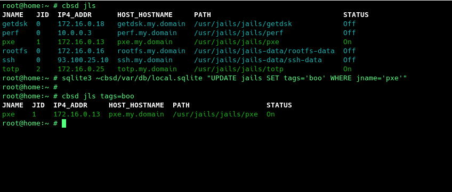The width and height of the screenshot is (452, 192).
Task: Click the 'UPDATE' keyword in the SQL statement
Action: pos(224,78)
